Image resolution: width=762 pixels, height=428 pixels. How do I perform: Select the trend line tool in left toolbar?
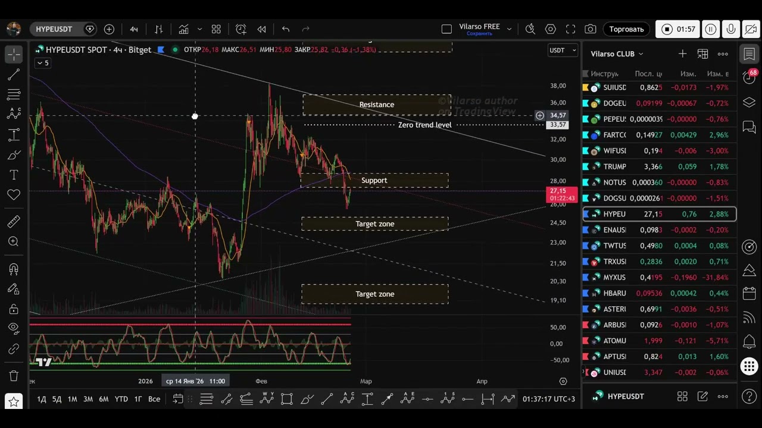[14, 74]
